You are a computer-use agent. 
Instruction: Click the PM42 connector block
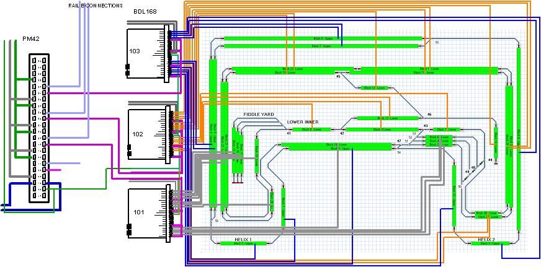coord(38,127)
